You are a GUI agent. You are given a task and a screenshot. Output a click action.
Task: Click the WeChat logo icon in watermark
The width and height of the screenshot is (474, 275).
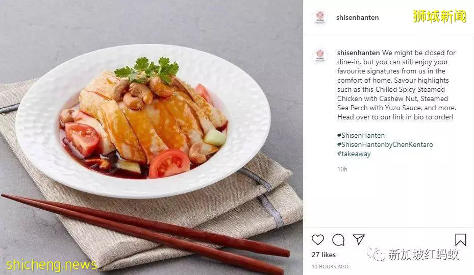pyautogui.click(x=376, y=253)
